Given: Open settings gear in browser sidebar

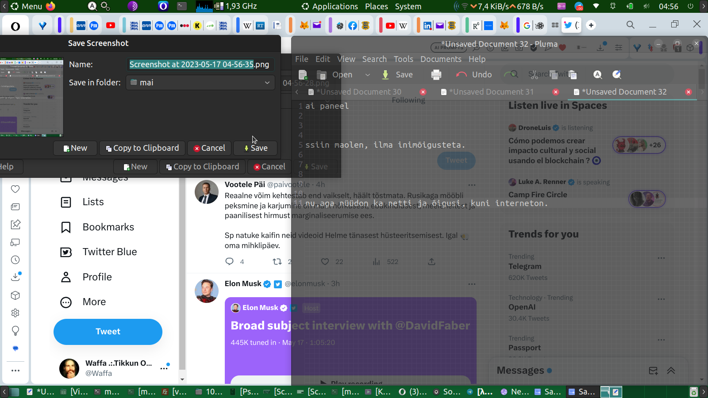Looking at the screenshot, I should pos(15,313).
